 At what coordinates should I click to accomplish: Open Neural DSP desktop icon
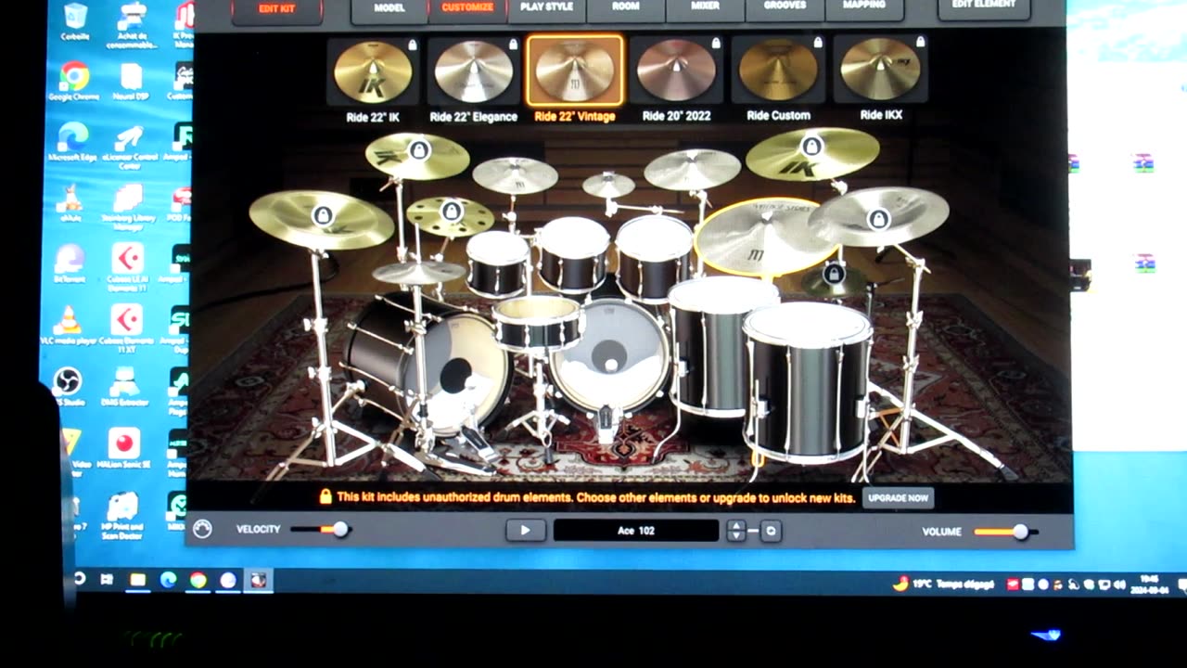131,82
